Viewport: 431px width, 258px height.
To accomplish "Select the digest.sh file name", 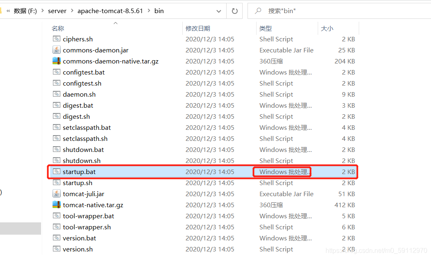I will click(x=76, y=117).
